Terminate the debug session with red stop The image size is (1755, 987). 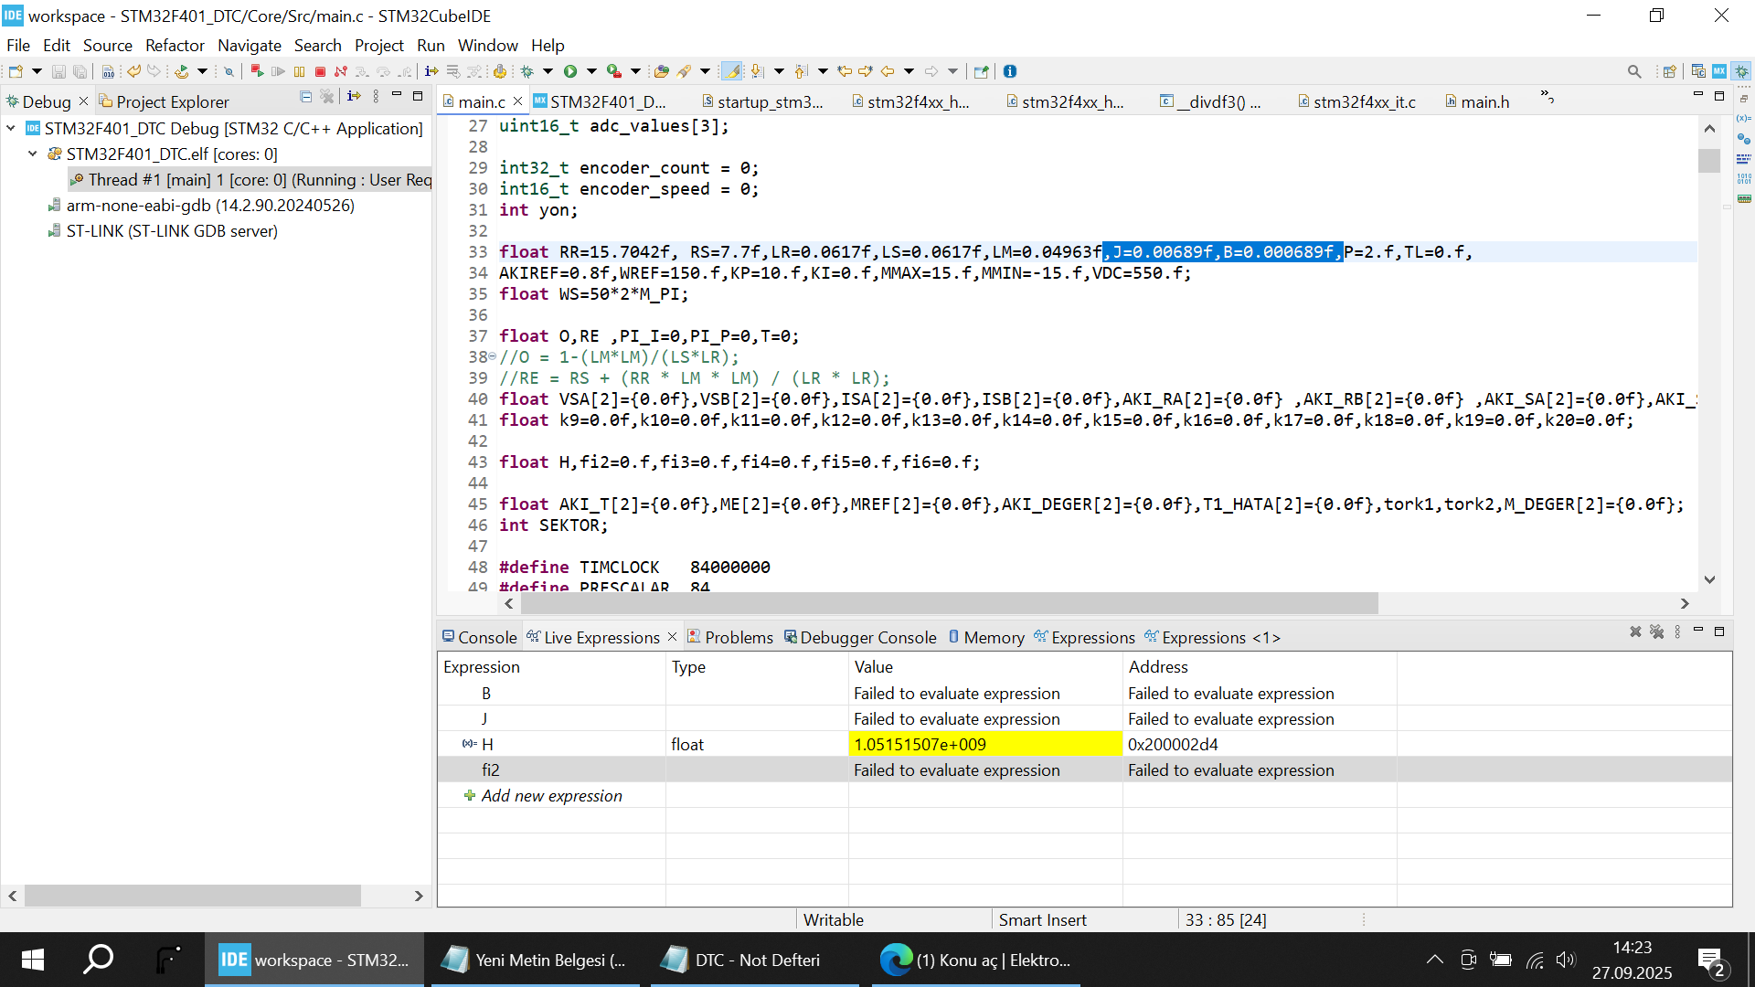321,71
